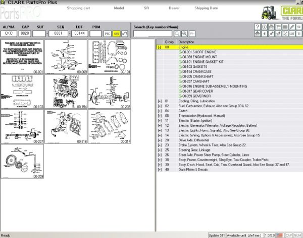Open the 00-359 governor thumbnail
The height and width of the screenshot is (238, 303).
[22, 162]
